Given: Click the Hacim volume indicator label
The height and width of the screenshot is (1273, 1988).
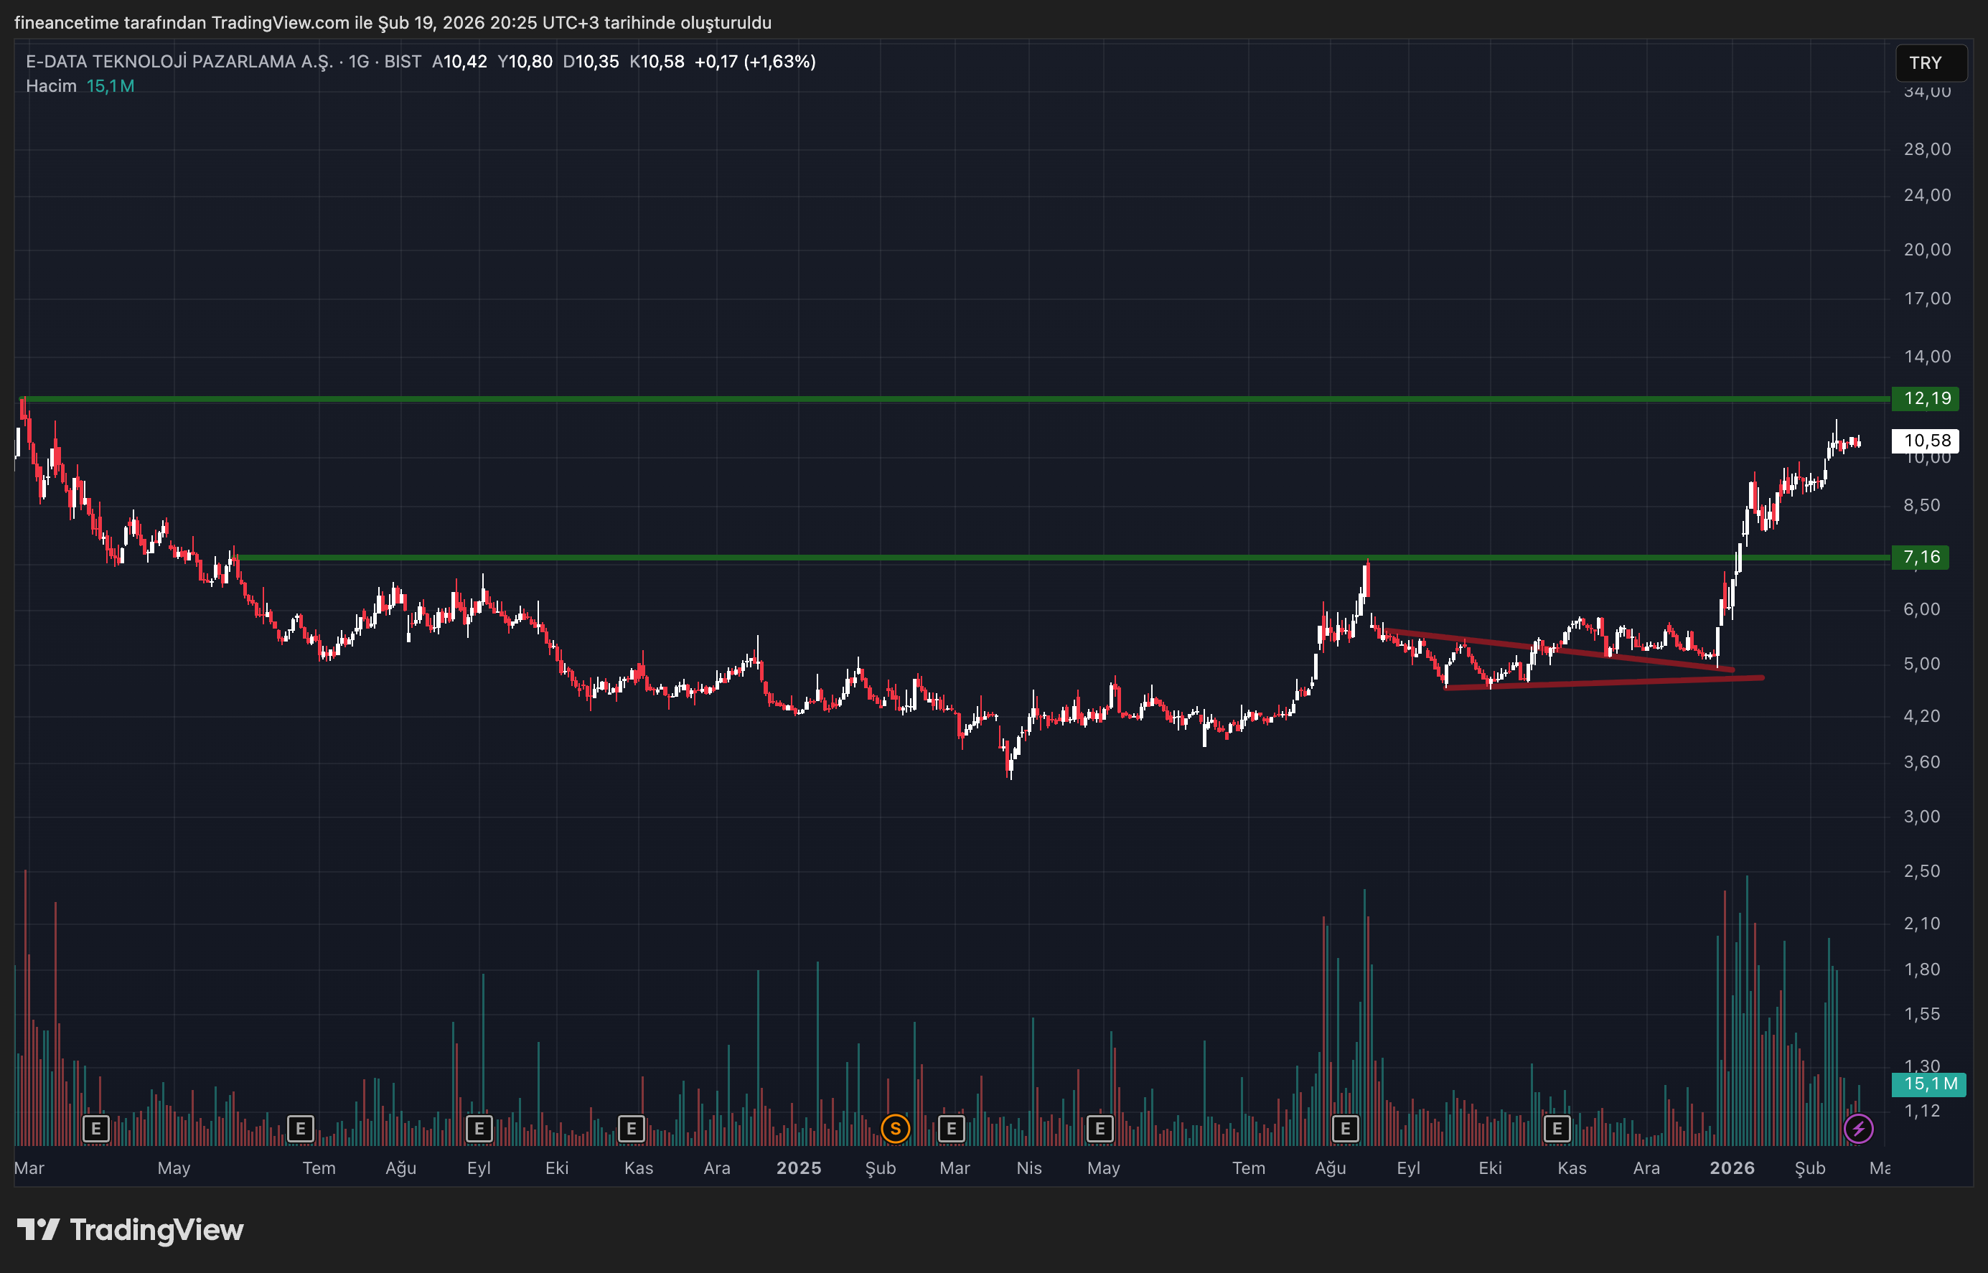Looking at the screenshot, I should tap(50, 86).
